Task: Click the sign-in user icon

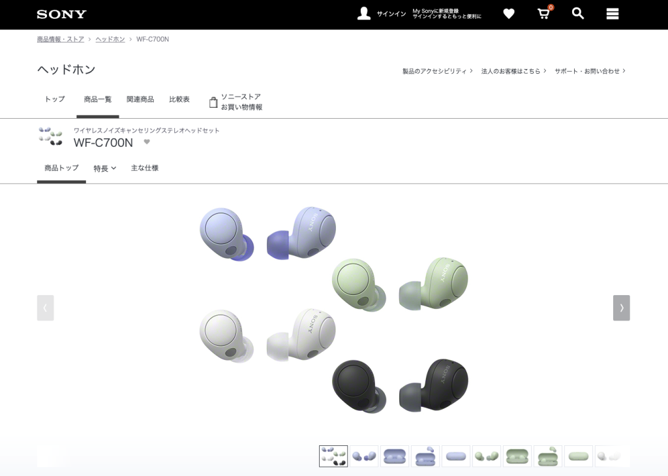Action: (x=363, y=14)
